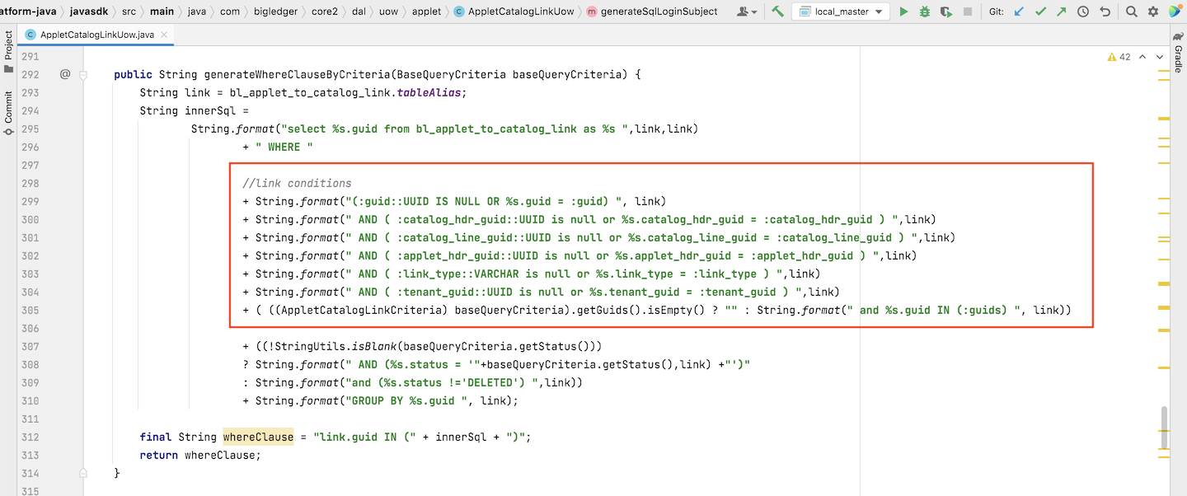Open local_master run configuration dropdown
The width and height of the screenshot is (1187, 496).
840,12
